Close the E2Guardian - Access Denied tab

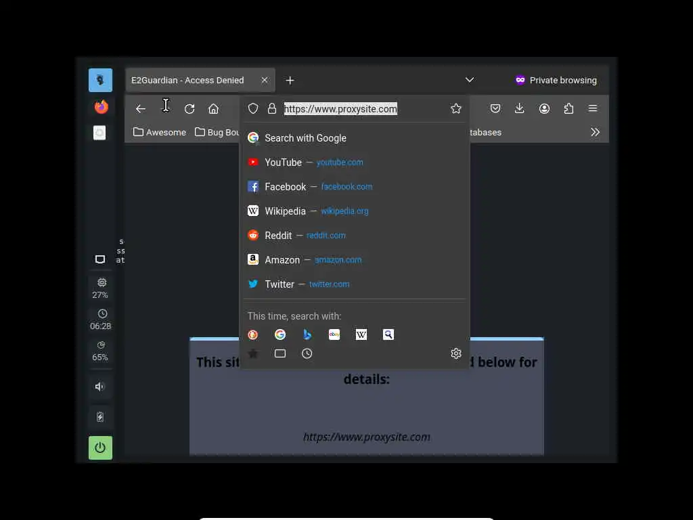tap(265, 80)
